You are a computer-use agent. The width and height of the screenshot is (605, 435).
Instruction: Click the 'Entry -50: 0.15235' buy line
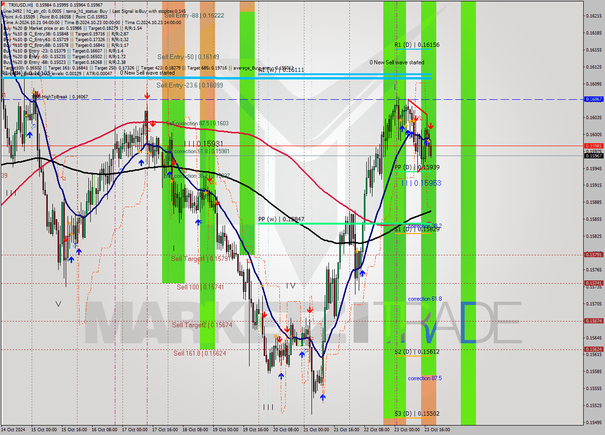coord(64,56)
